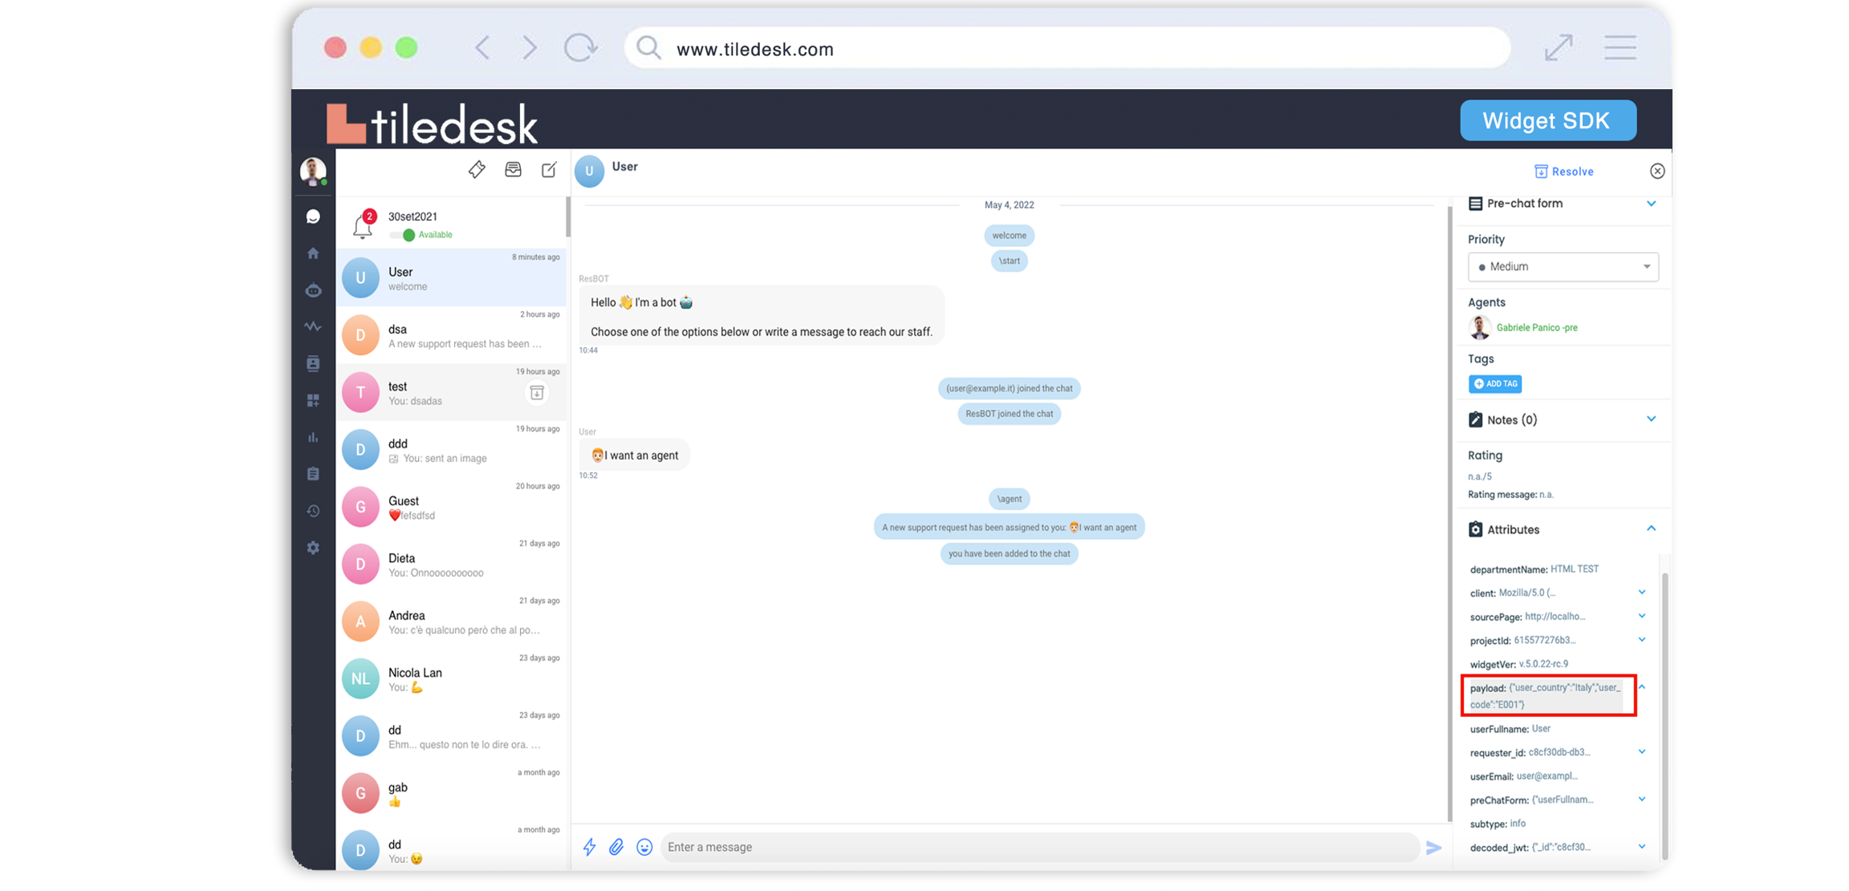
Task: Expand the Pre-chat form section
Action: tap(1651, 204)
